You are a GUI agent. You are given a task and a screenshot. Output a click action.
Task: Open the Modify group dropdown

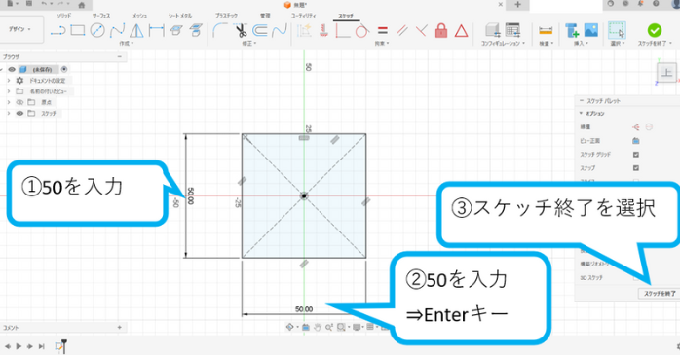[249, 44]
